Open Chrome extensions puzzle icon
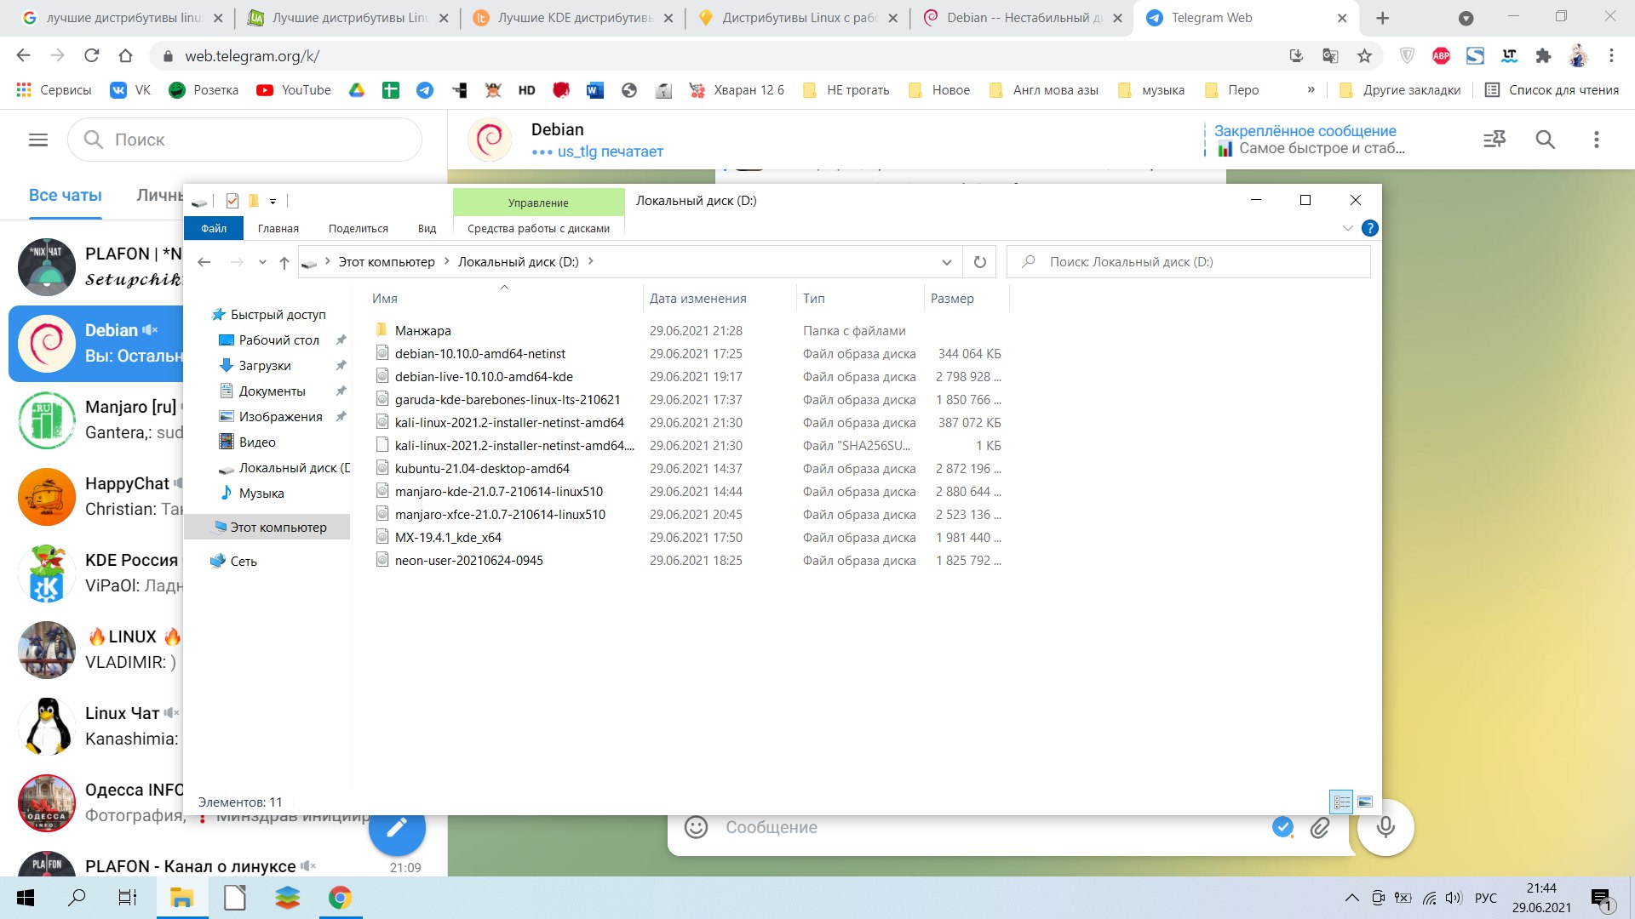 [x=1543, y=56]
